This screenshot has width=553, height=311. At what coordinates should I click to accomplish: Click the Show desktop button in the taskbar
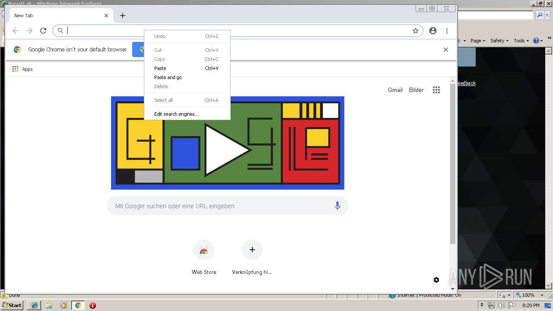click(x=549, y=305)
